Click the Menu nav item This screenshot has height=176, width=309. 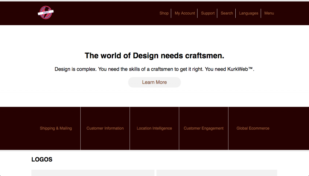(269, 13)
